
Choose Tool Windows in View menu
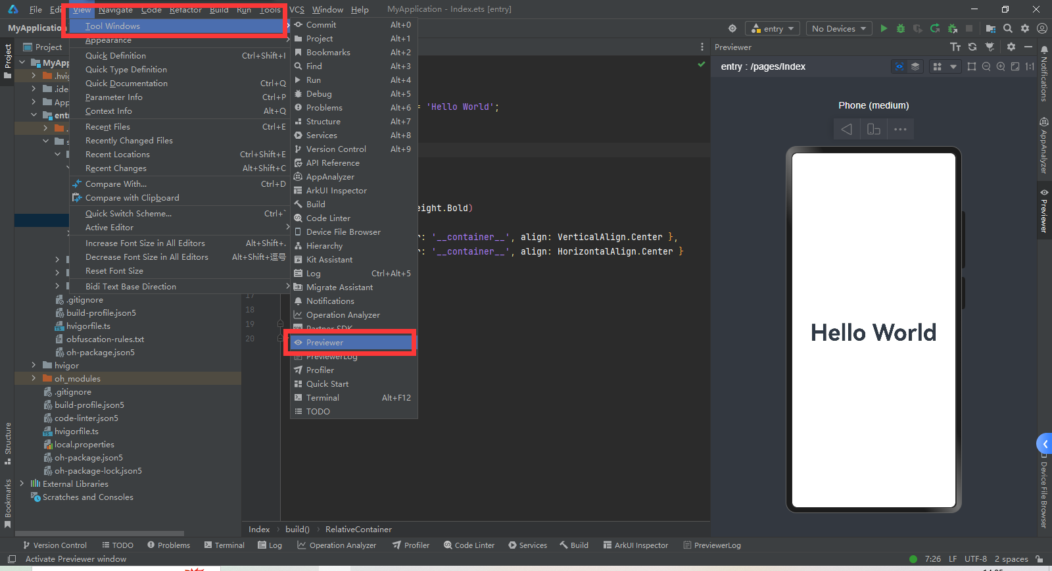click(x=179, y=26)
